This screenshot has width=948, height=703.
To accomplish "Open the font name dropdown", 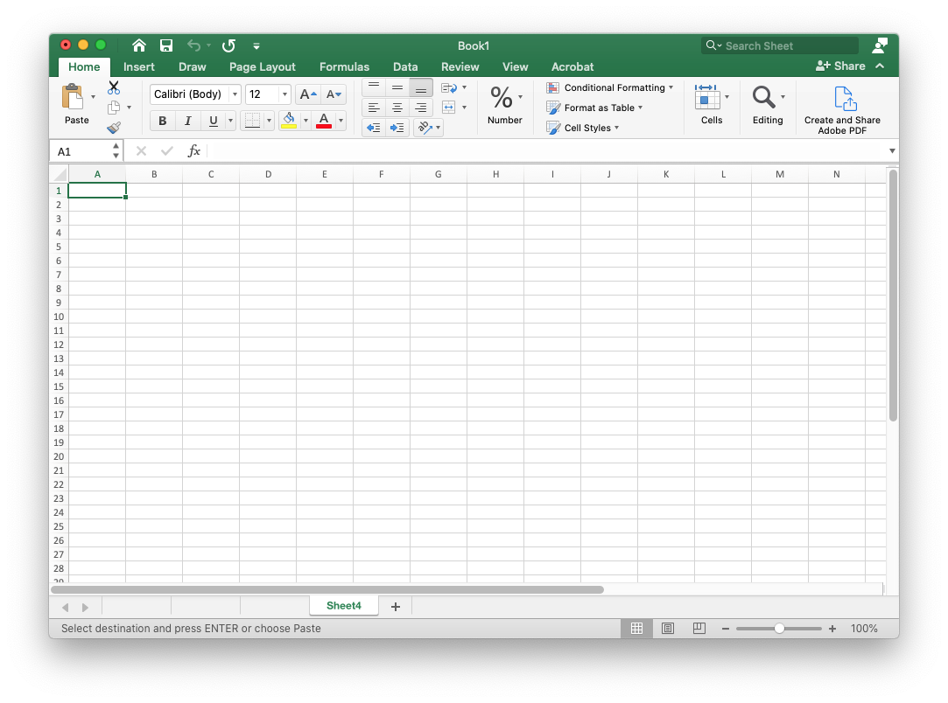I will tap(235, 94).
